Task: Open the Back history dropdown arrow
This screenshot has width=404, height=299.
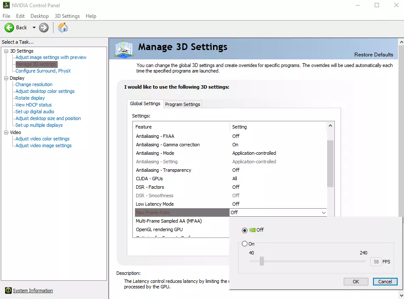Action: [x=34, y=28]
